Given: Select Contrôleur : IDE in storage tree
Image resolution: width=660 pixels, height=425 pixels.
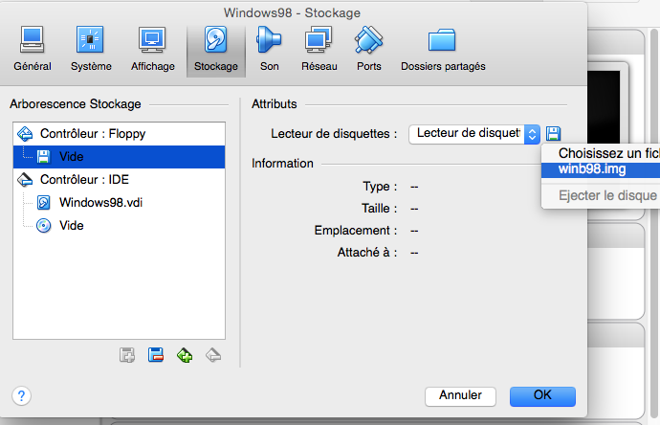Looking at the screenshot, I should pos(120,179).
